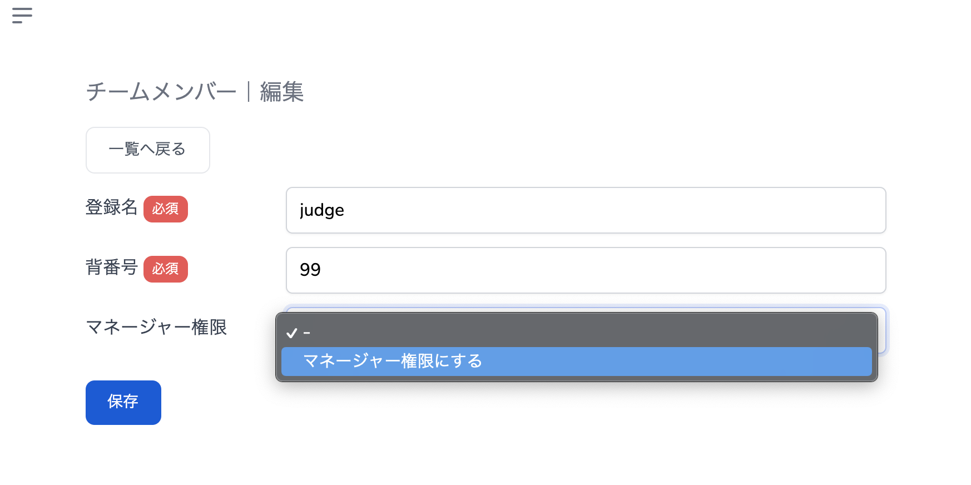This screenshot has width=971, height=485.
Task: Click the word '編集' in the heading
Action: (282, 92)
